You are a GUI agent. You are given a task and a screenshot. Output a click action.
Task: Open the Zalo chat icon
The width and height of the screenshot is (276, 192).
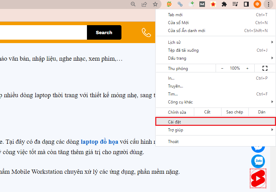258,161
